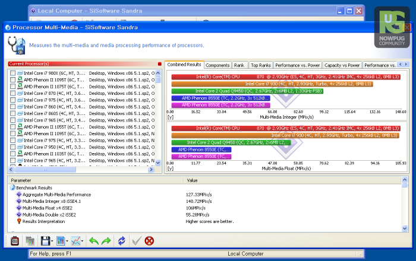
Task: Click the green Forward arrow
Action: click(x=106, y=241)
